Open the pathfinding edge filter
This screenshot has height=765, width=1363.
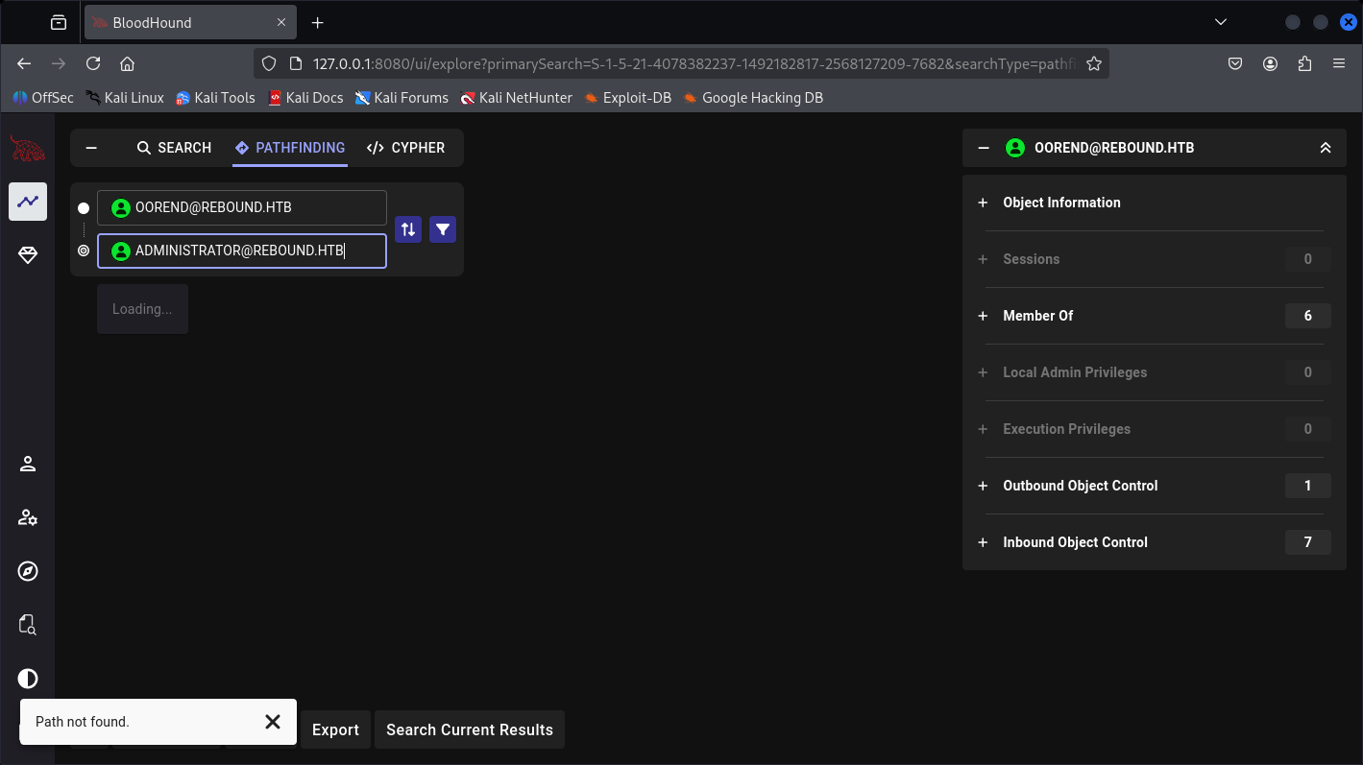tap(443, 229)
